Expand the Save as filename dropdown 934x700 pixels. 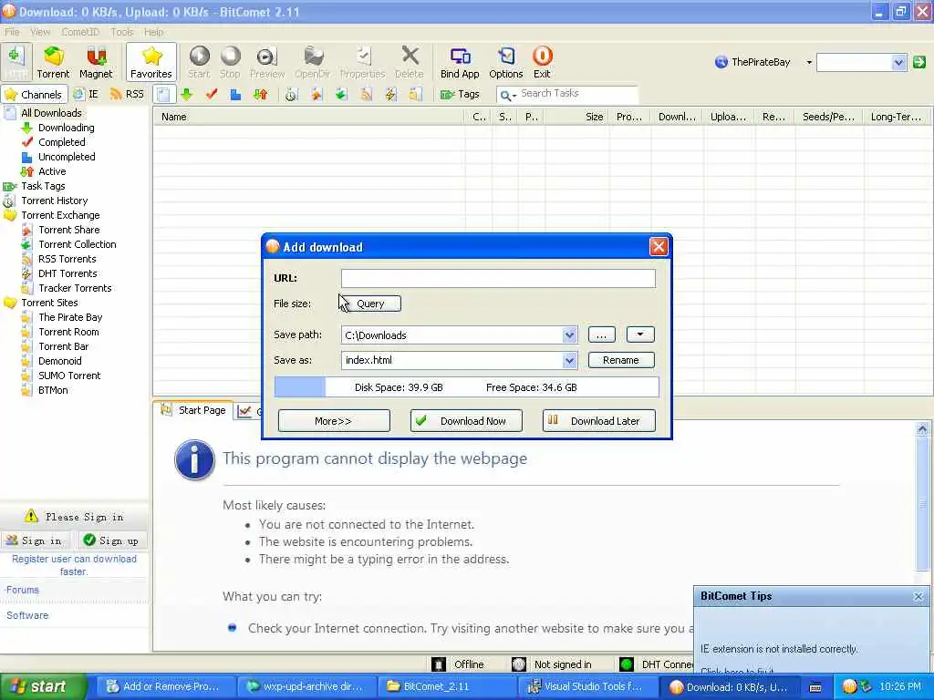coord(569,360)
